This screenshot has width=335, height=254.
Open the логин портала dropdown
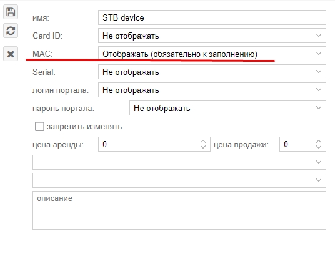click(x=212, y=90)
